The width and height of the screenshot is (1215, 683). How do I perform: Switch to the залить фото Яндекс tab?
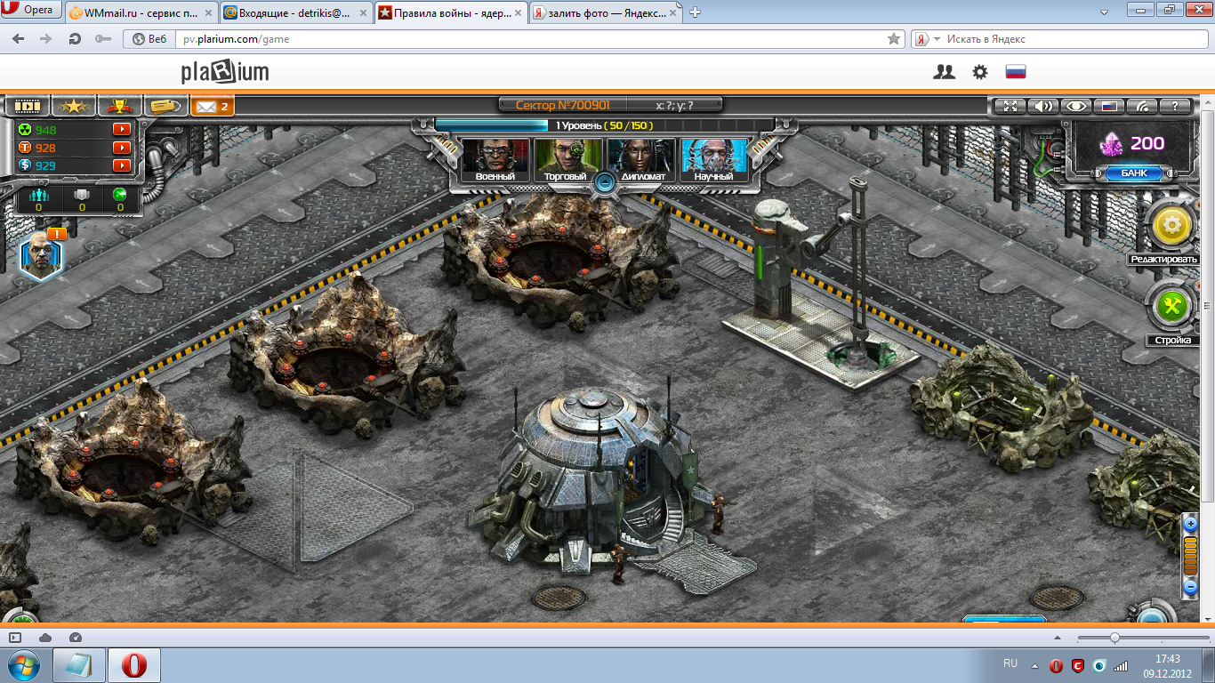(606, 12)
